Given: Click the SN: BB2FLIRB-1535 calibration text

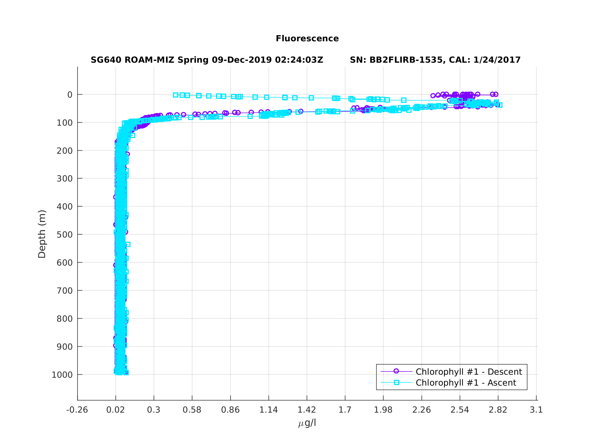Looking at the screenshot, I should (435, 60).
